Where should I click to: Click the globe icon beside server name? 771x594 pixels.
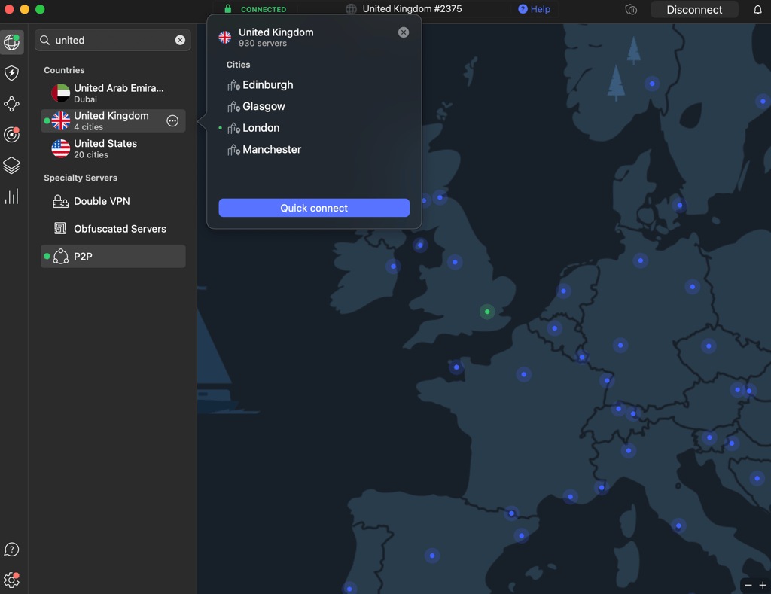coord(351,9)
